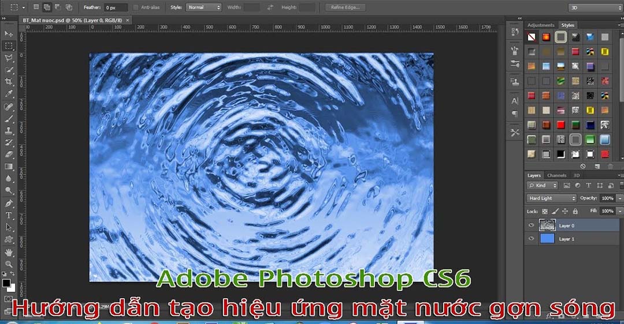Screen dimensions: 624x324
Task: Choose Intersect with selection mode
Action: click(x=69, y=7)
